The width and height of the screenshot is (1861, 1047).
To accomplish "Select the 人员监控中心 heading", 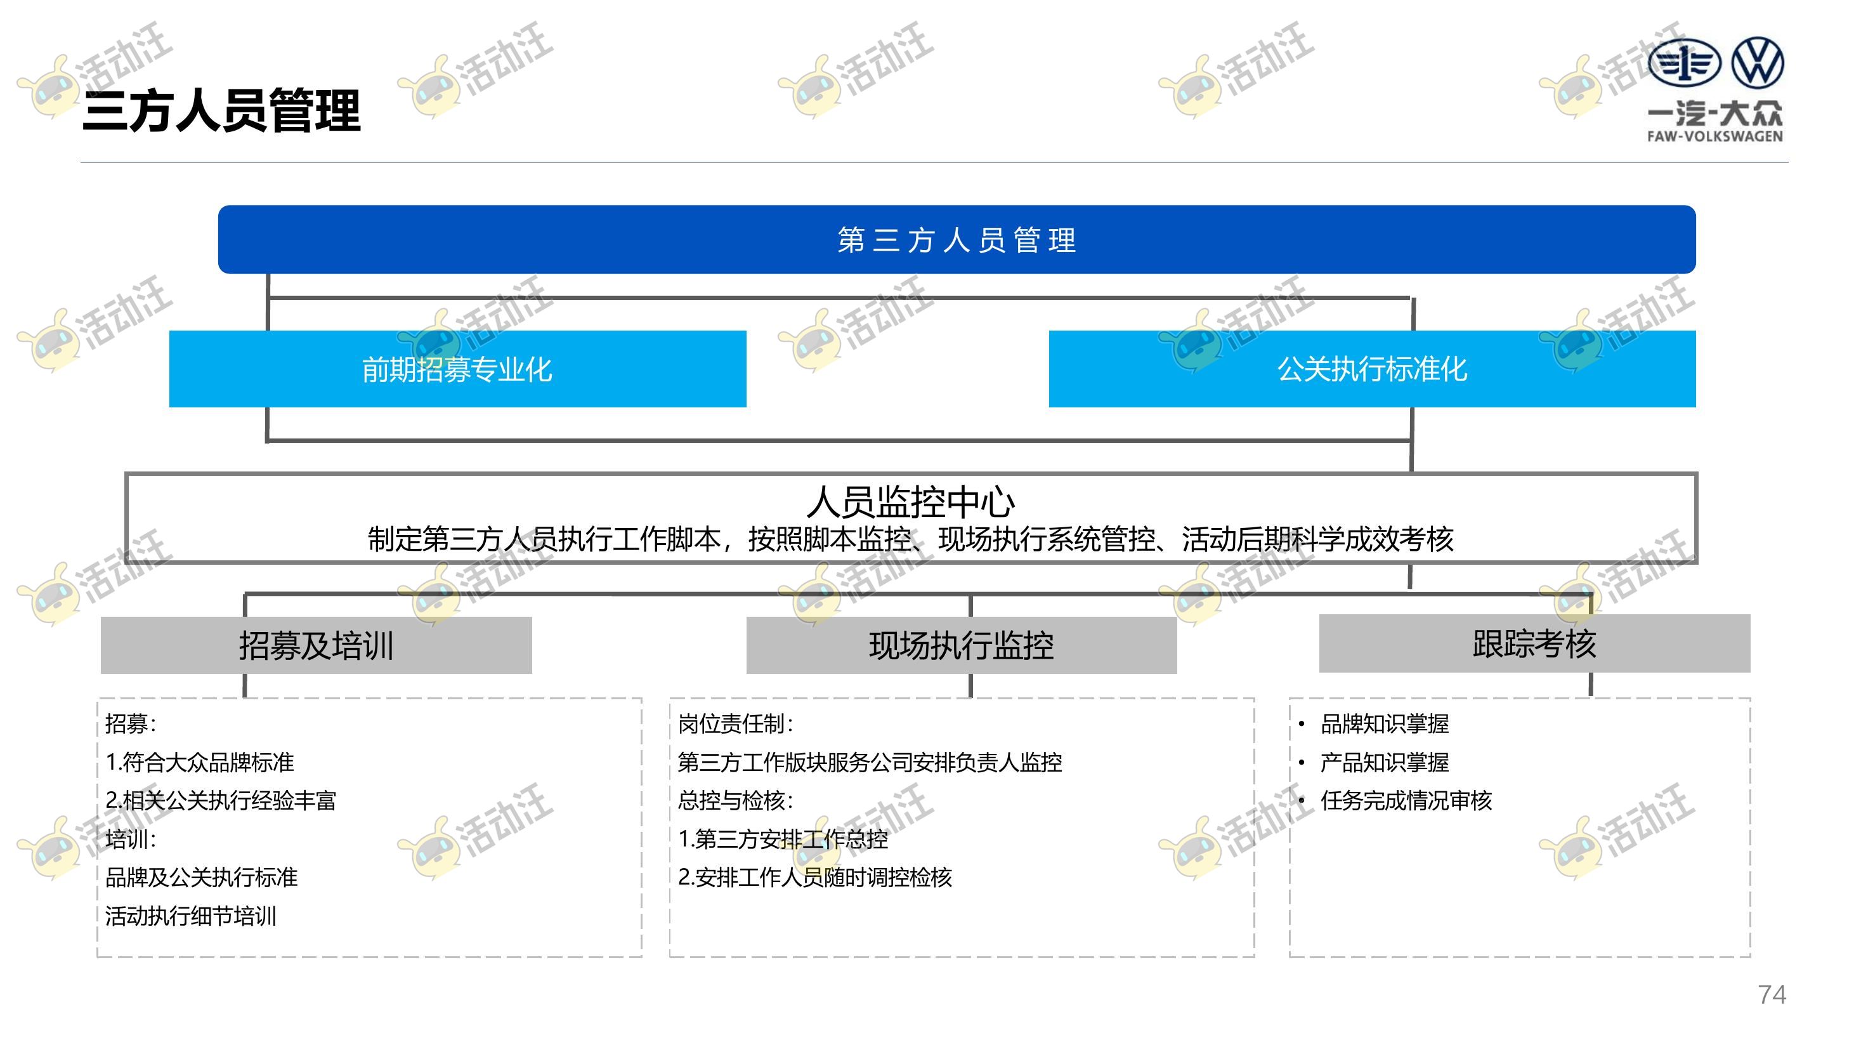I will [x=910, y=501].
